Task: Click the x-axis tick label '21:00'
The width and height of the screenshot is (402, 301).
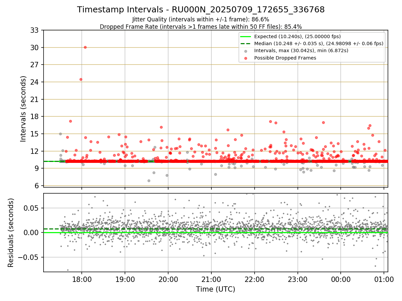Action: pyautogui.click(x=211, y=279)
